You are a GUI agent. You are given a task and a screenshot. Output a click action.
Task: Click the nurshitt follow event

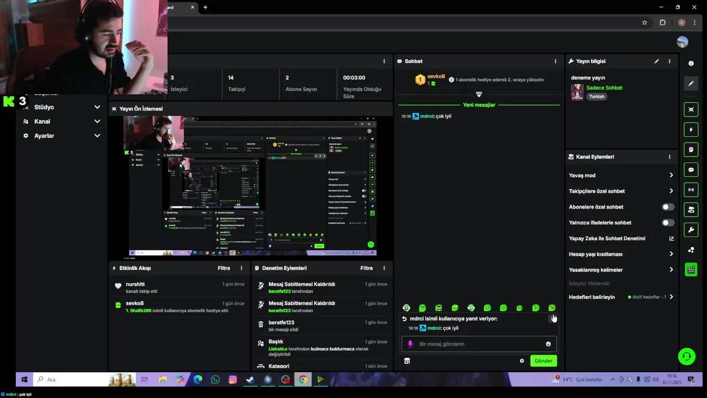tap(180, 287)
